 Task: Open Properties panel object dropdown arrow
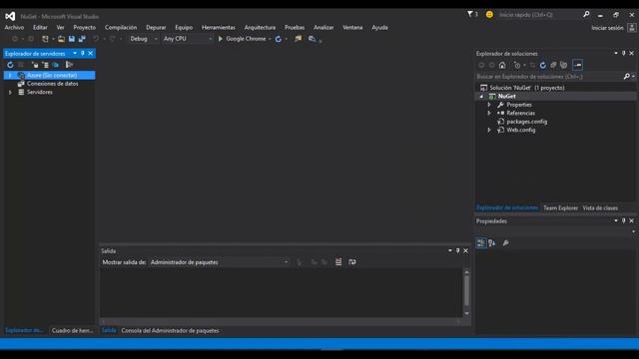[x=633, y=232]
